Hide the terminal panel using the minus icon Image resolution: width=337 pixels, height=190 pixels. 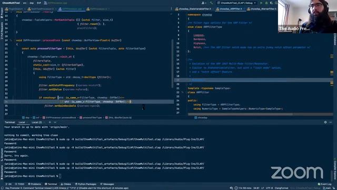(x=331, y=122)
